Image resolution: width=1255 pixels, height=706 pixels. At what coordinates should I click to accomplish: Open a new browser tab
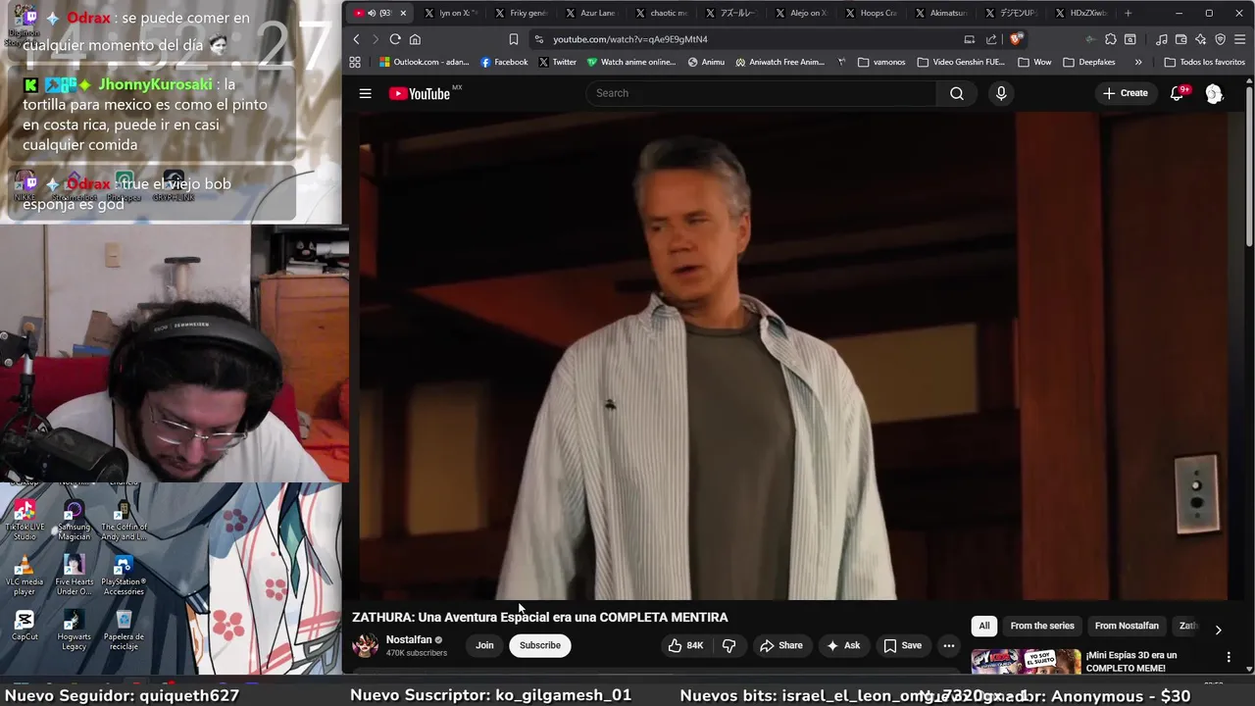click(1128, 13)
